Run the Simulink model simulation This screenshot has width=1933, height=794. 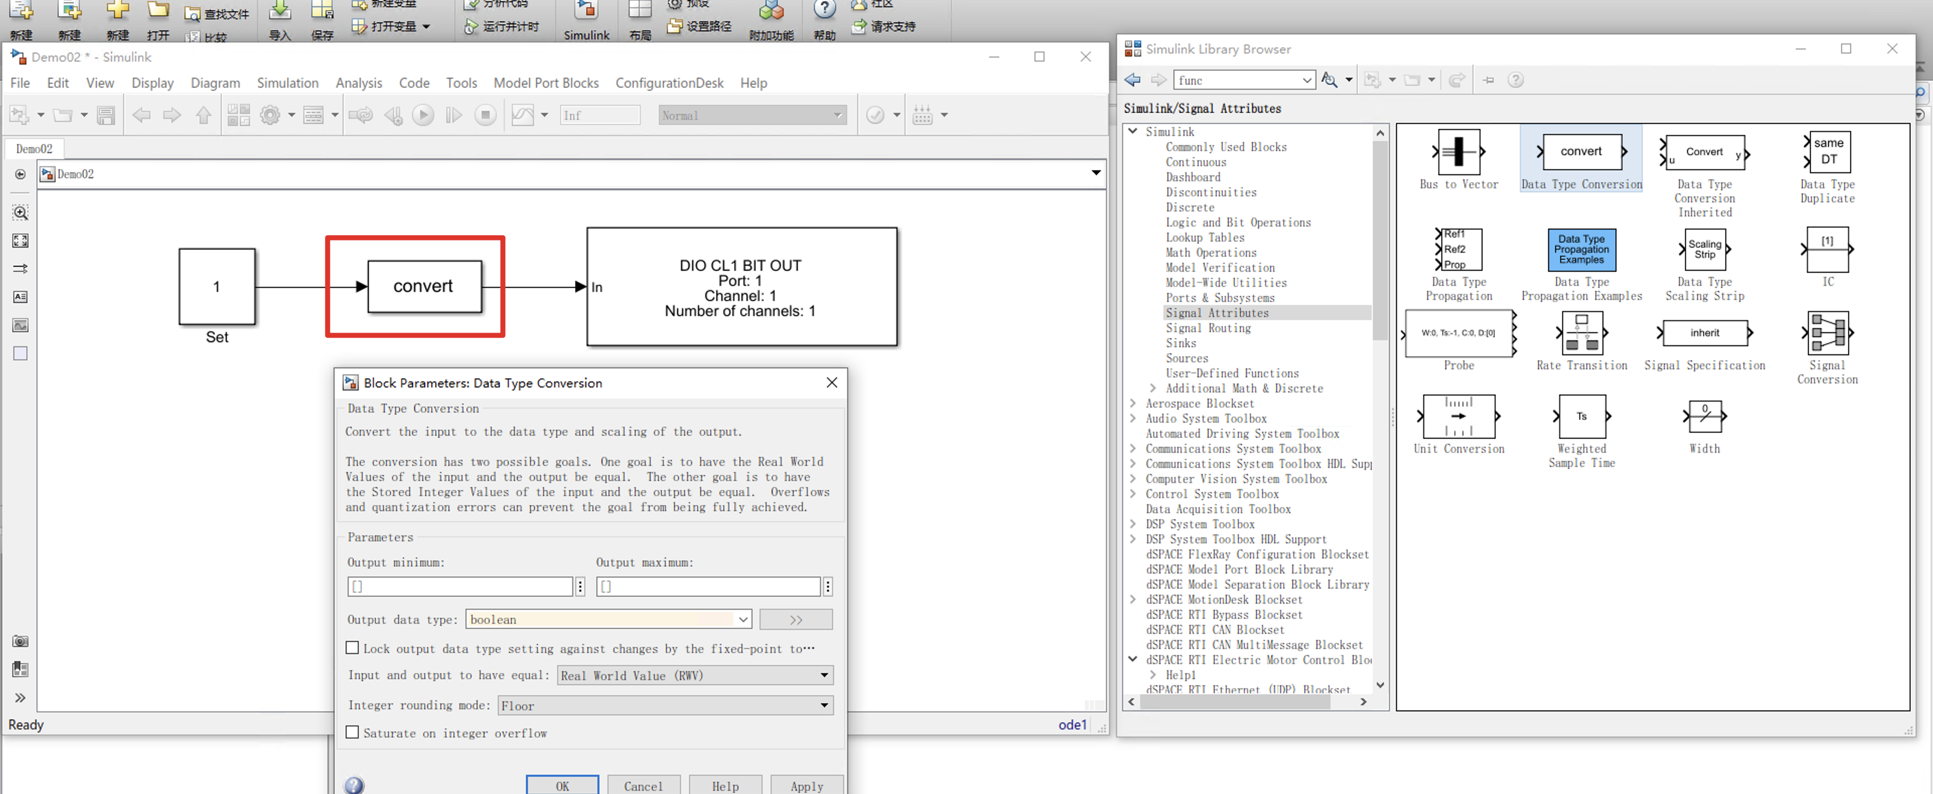click(x=423, y=115)
